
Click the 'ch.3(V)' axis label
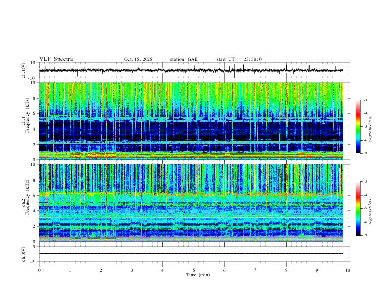pyautogui.click(x=24, y=254)
